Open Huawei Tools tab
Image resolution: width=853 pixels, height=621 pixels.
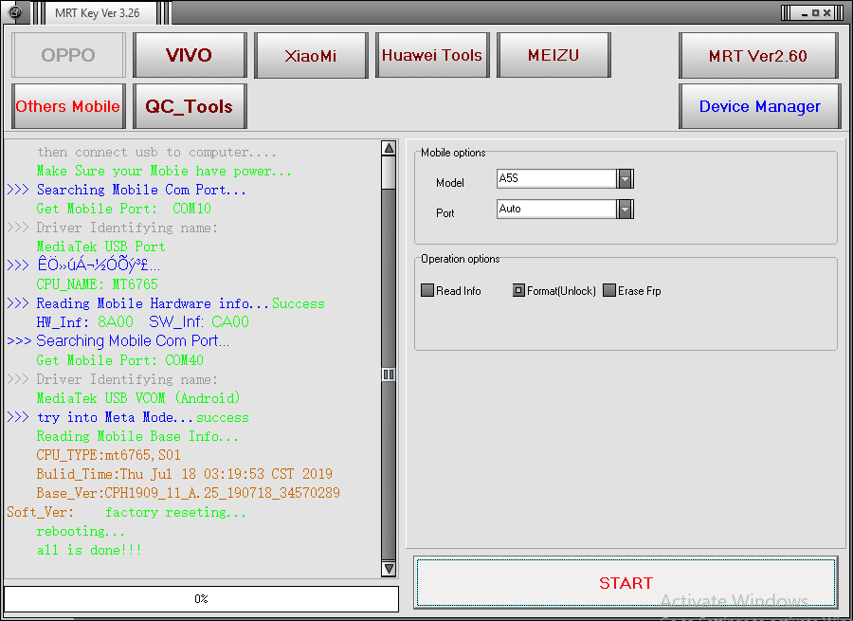tap(432, 55)
